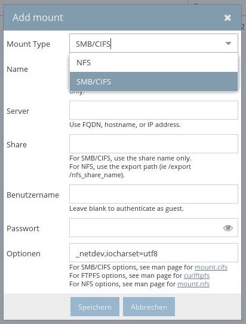Open the mount.cifs man page link

click(x=211, y=267)
